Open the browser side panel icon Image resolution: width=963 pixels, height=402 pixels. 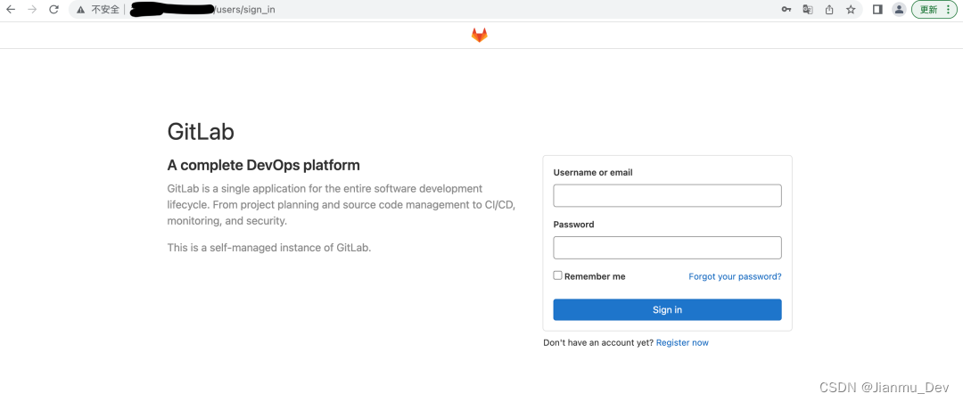[x=877, y=9]
